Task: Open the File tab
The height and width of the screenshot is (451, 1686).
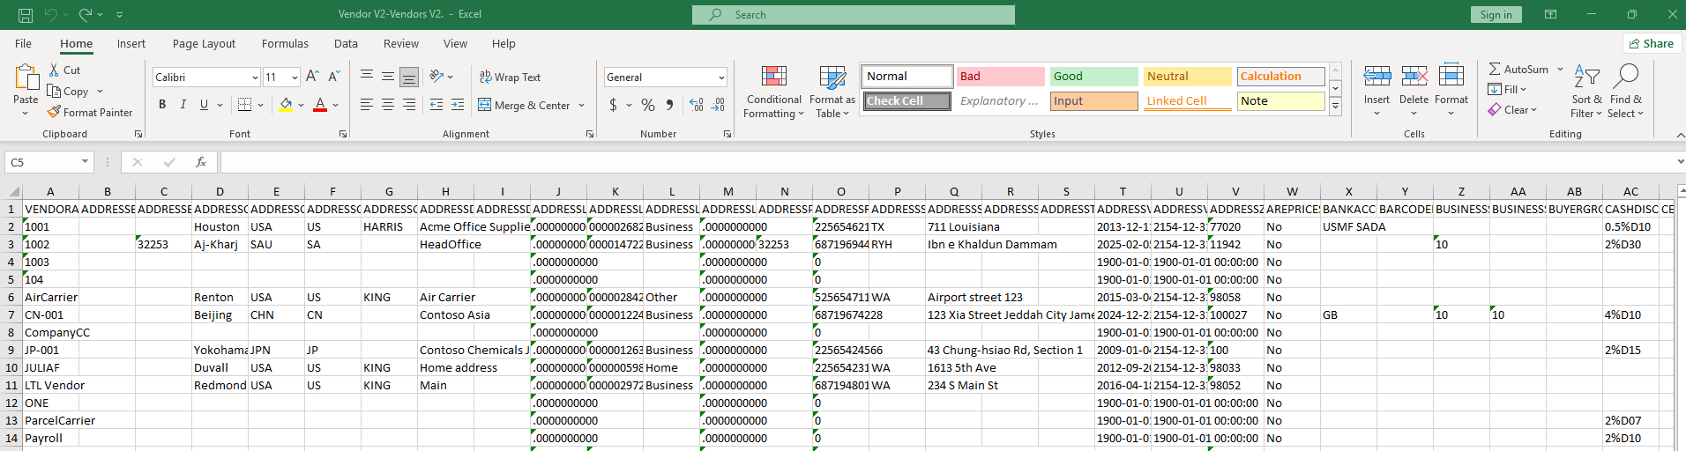Action: (23, 43)
